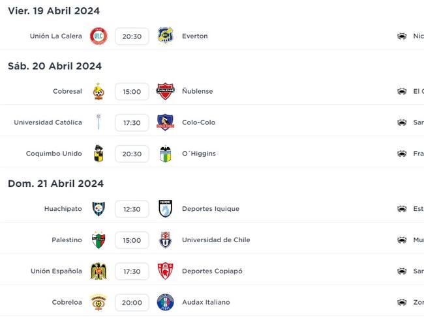Click the Colo-Colo team badge
Screen dimensions: 424x317
165,122
